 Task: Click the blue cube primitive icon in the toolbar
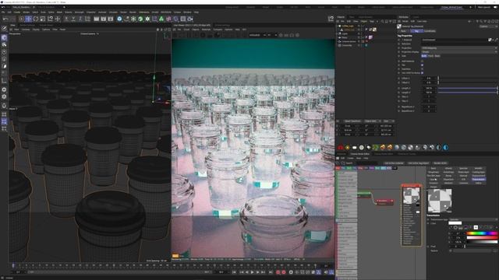pos(119,19)
